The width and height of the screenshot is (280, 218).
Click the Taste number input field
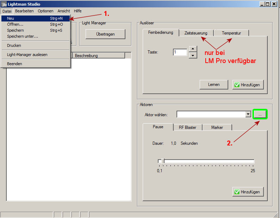(180, 52)
